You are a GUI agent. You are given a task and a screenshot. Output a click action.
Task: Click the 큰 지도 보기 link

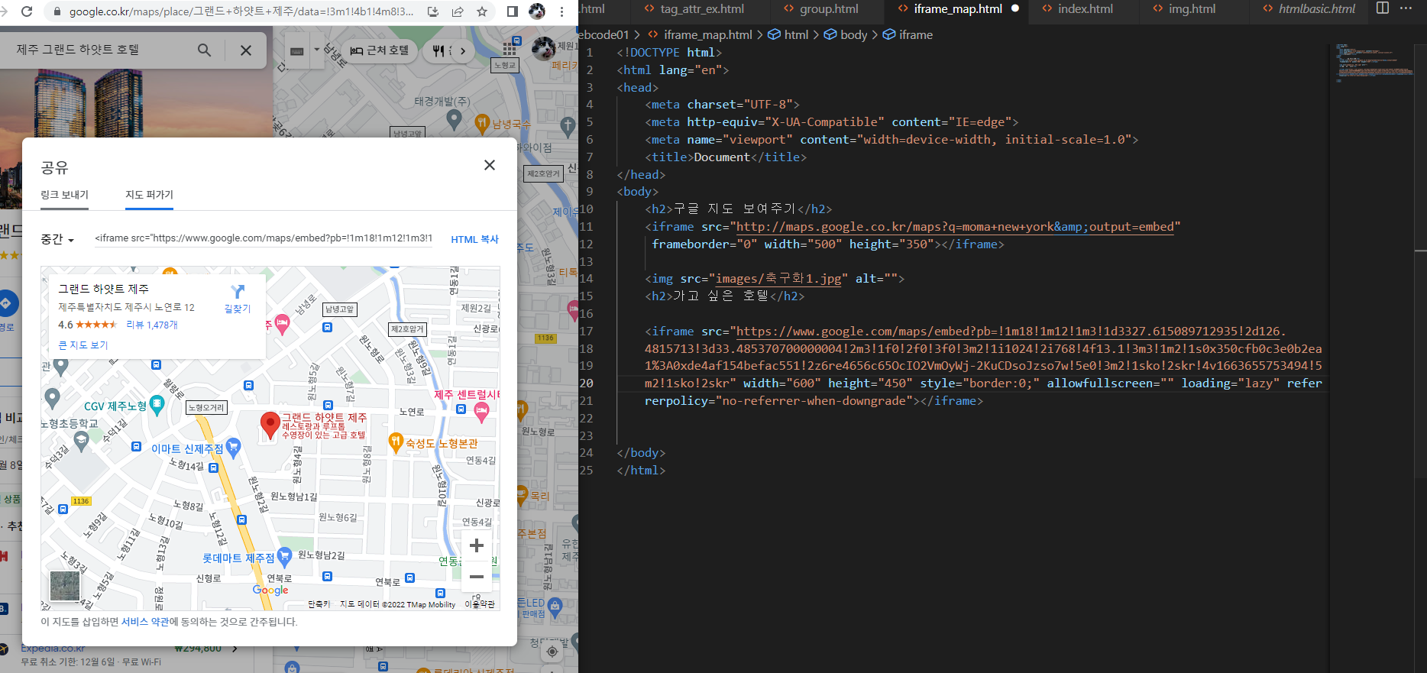(83, 345)
